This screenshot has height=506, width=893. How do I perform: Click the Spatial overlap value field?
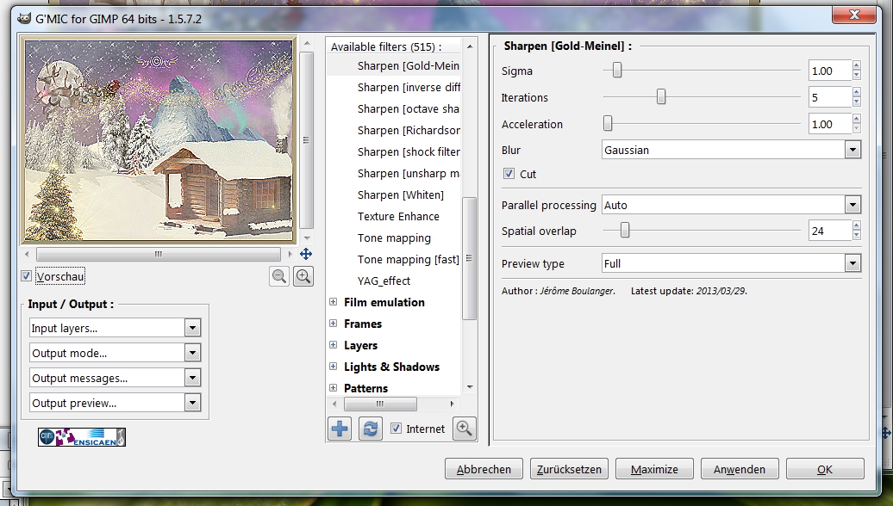[x=830, y=231]
